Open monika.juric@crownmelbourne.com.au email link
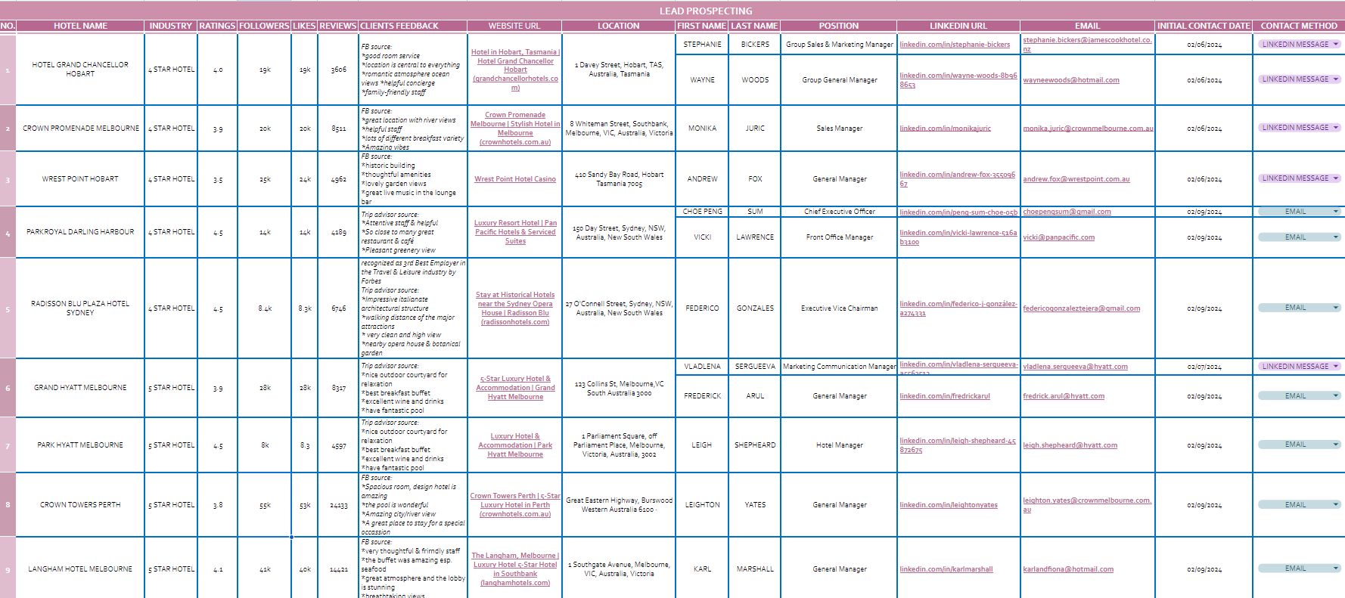The image size is (1345, 598). [1088, 129]
